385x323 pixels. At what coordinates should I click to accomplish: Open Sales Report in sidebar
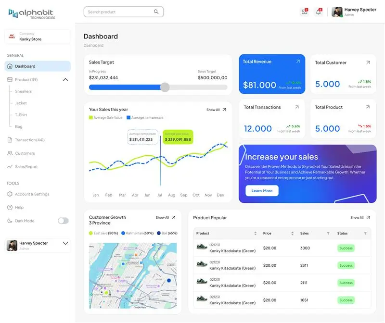pyautogui.click(x=26, y=167)
